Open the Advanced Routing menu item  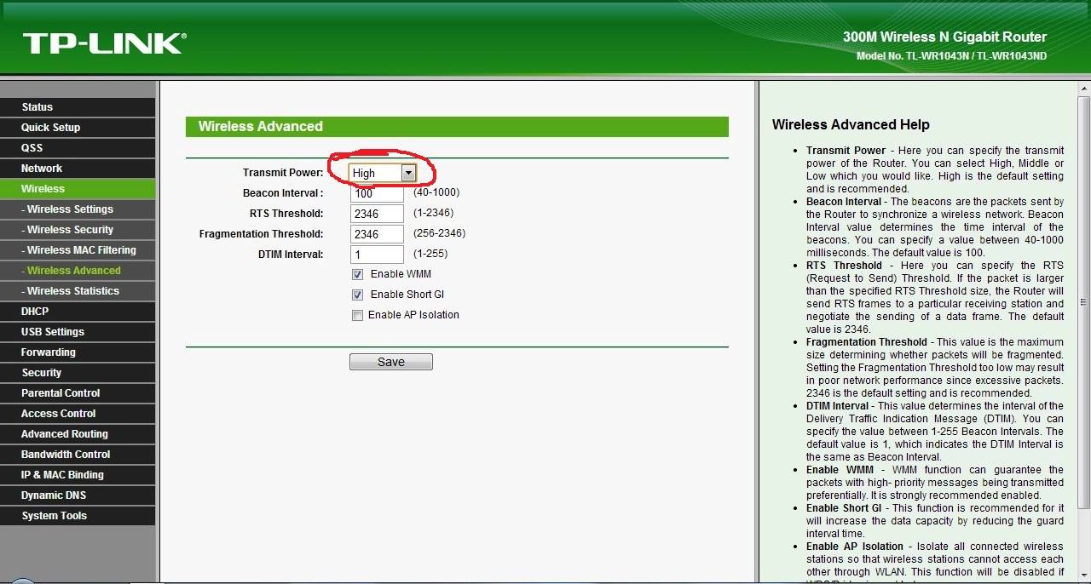[x=78, y=434]
